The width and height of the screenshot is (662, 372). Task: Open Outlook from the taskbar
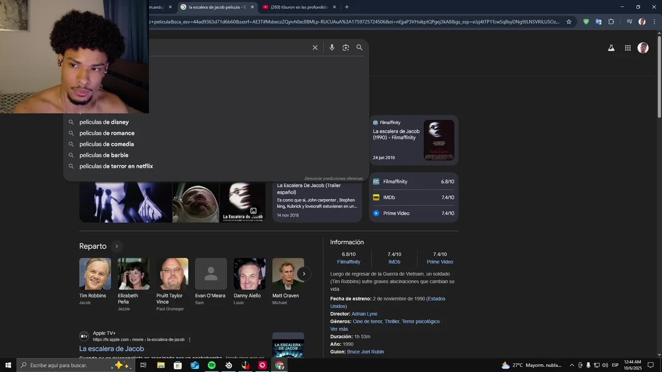point(194,365)
